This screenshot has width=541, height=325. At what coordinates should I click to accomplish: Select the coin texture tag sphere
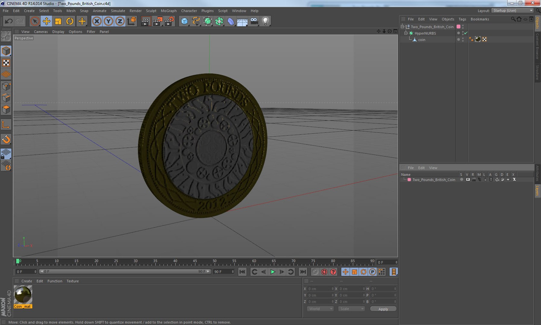click(x=478, y=39)
